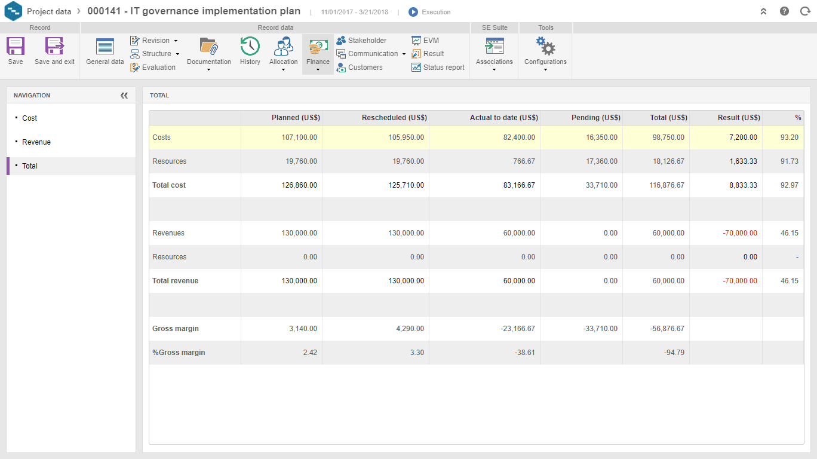Select the %Gross margin row label
The image size is (817, 459).
[179, 353]
